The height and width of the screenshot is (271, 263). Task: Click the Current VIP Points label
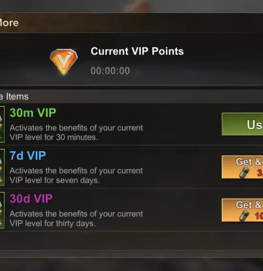click(x=137, y=51)
